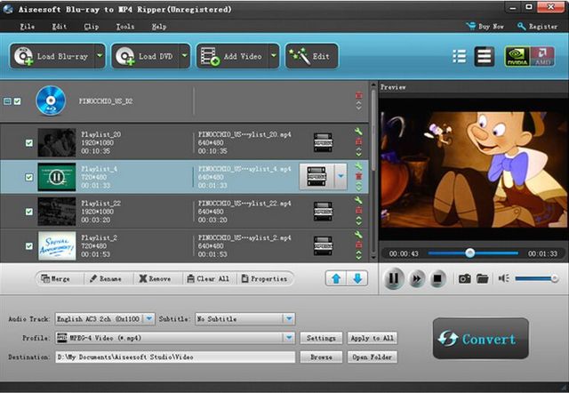Open the Tools menu

click(125, 27)
